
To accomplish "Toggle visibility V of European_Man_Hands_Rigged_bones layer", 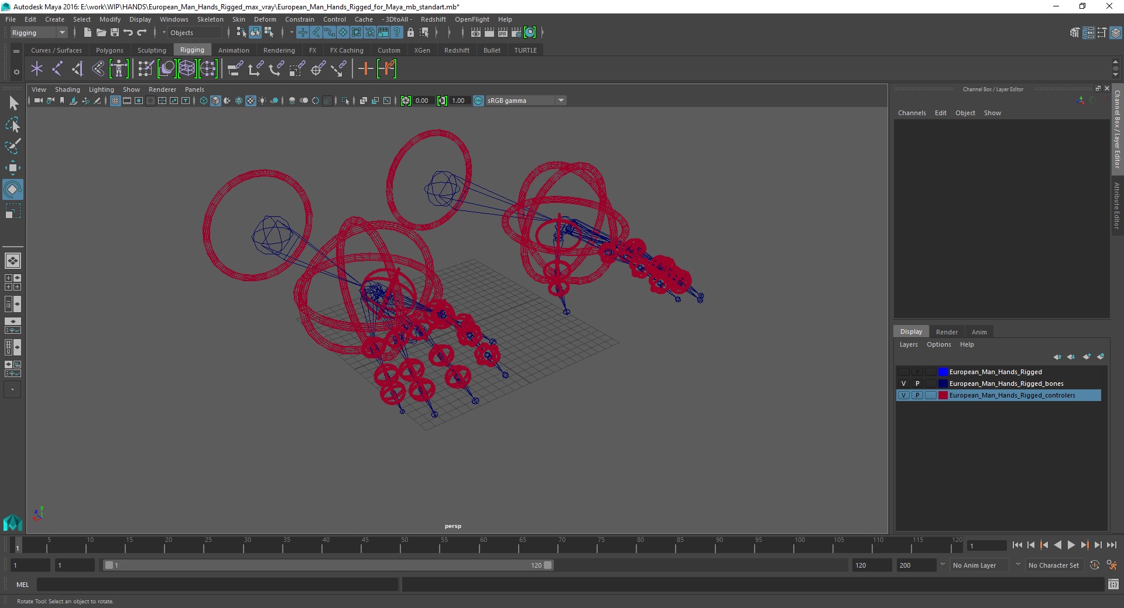I will tap(904, 384).
